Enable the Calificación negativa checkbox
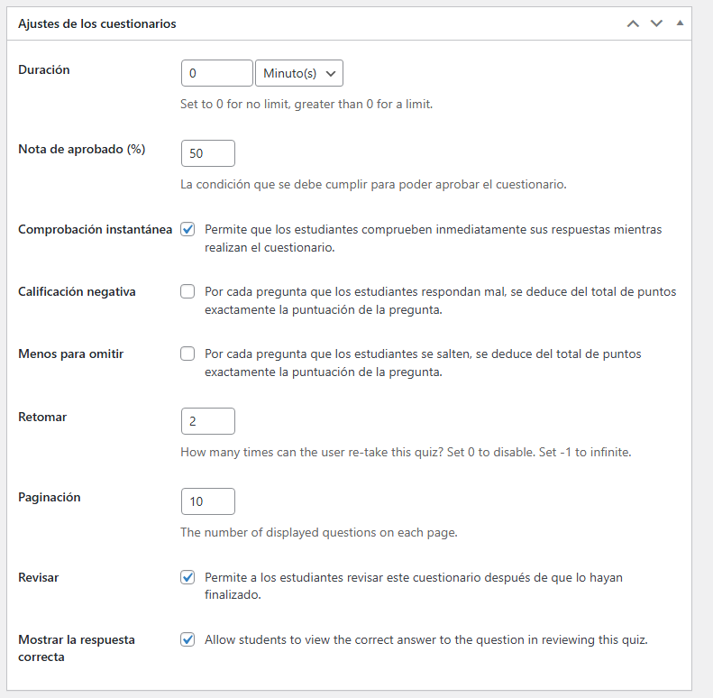Screen dimensions: 713x698 [x=187, y=291]
